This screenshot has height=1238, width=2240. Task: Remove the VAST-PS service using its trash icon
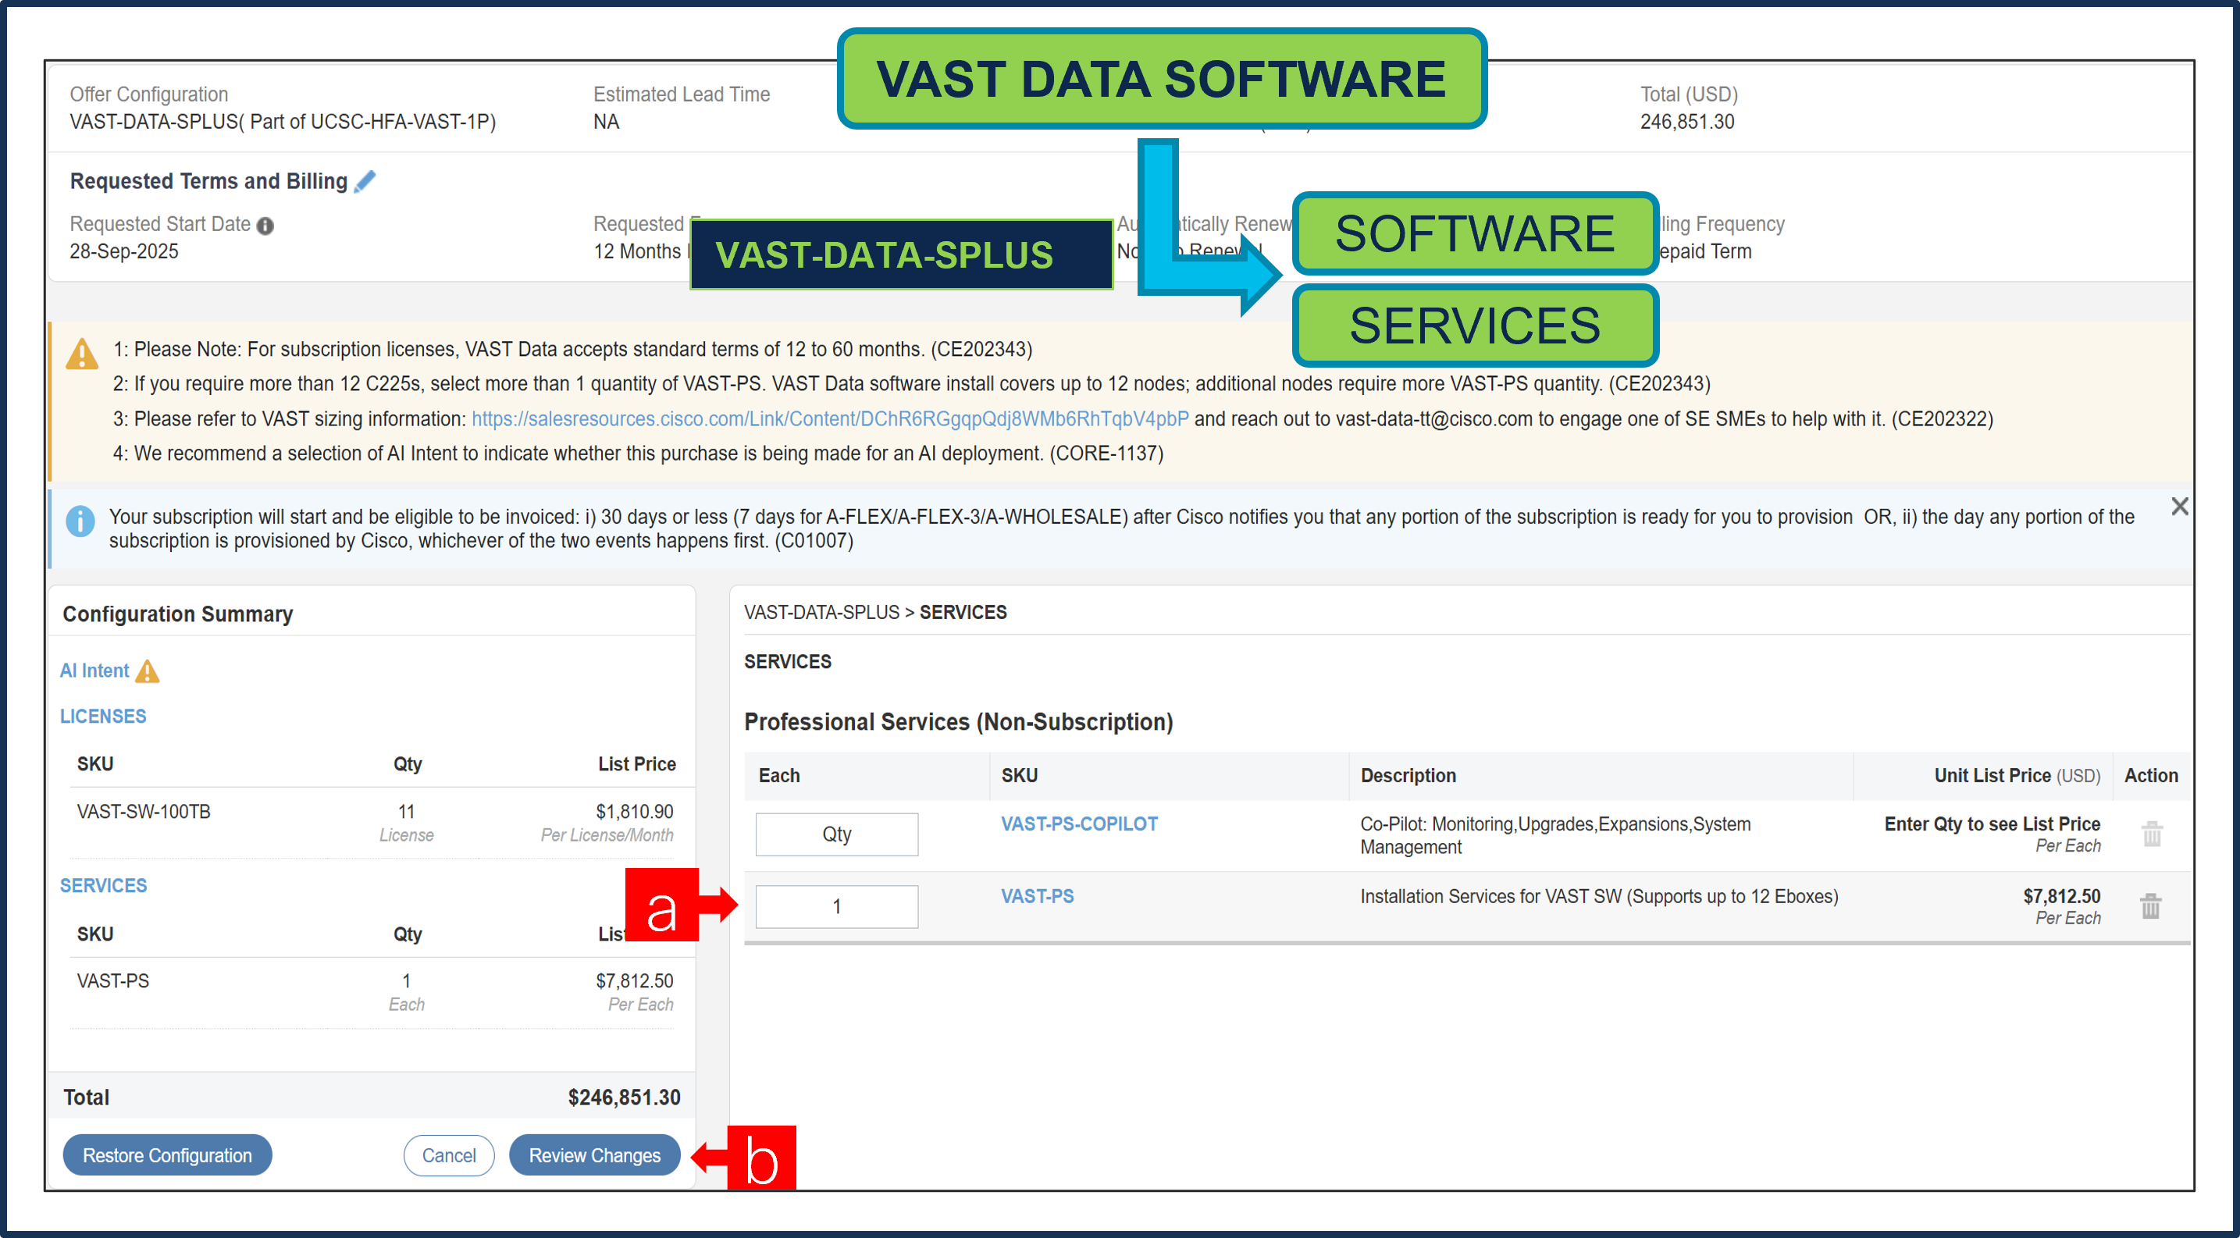(2151, 906)
